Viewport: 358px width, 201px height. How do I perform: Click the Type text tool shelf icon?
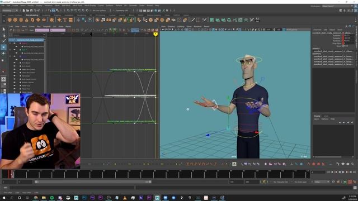pyautogui.click(x=65, y=20)
